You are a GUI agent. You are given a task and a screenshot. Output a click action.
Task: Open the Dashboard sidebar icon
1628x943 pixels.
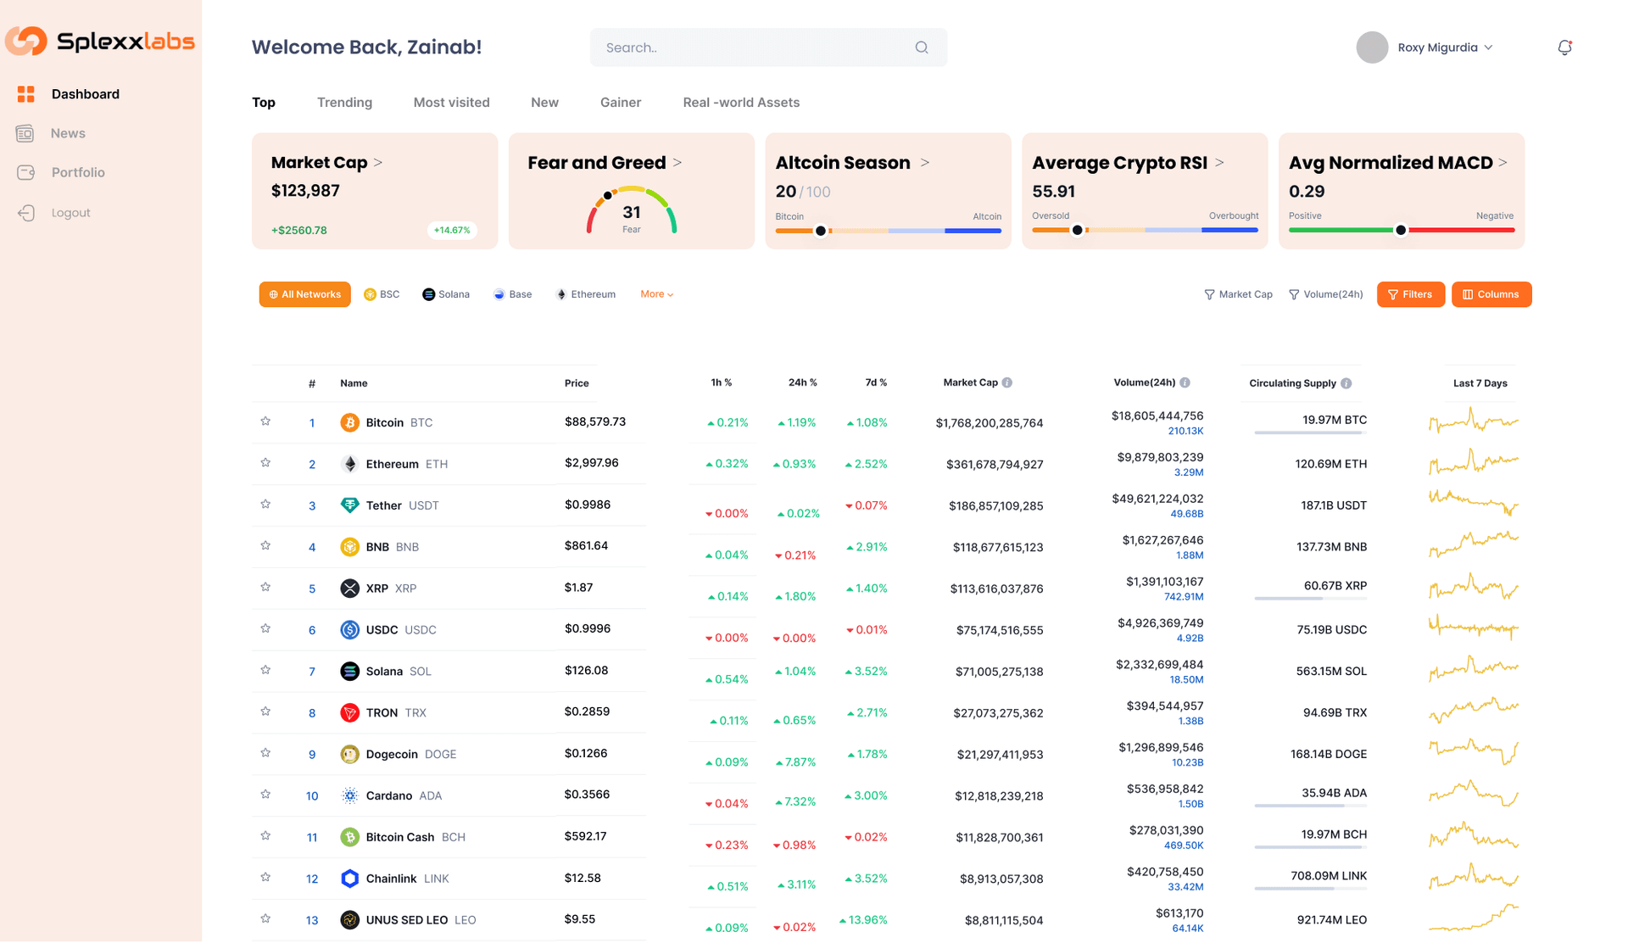pos(26,94)
